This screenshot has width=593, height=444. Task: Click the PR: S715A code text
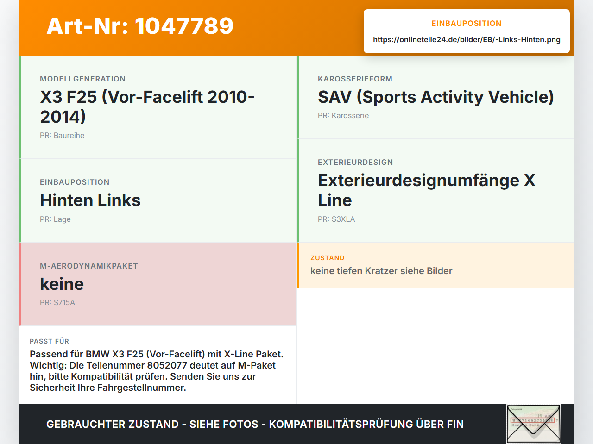click(57, 303)
